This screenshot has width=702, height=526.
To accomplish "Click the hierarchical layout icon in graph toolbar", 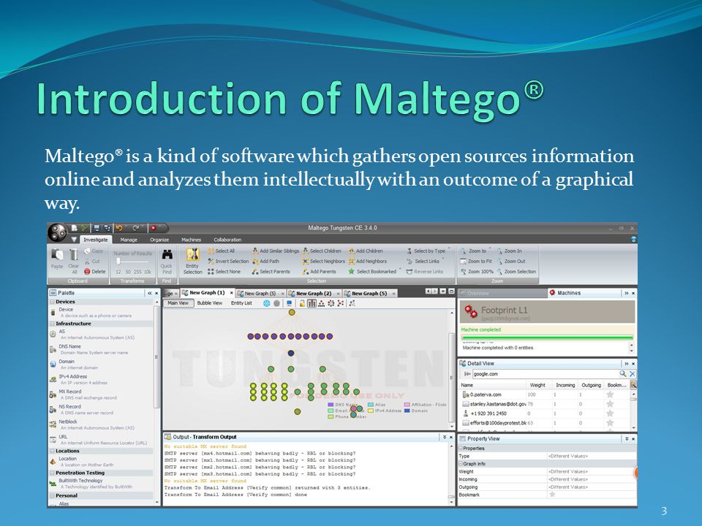I will 322,303.
